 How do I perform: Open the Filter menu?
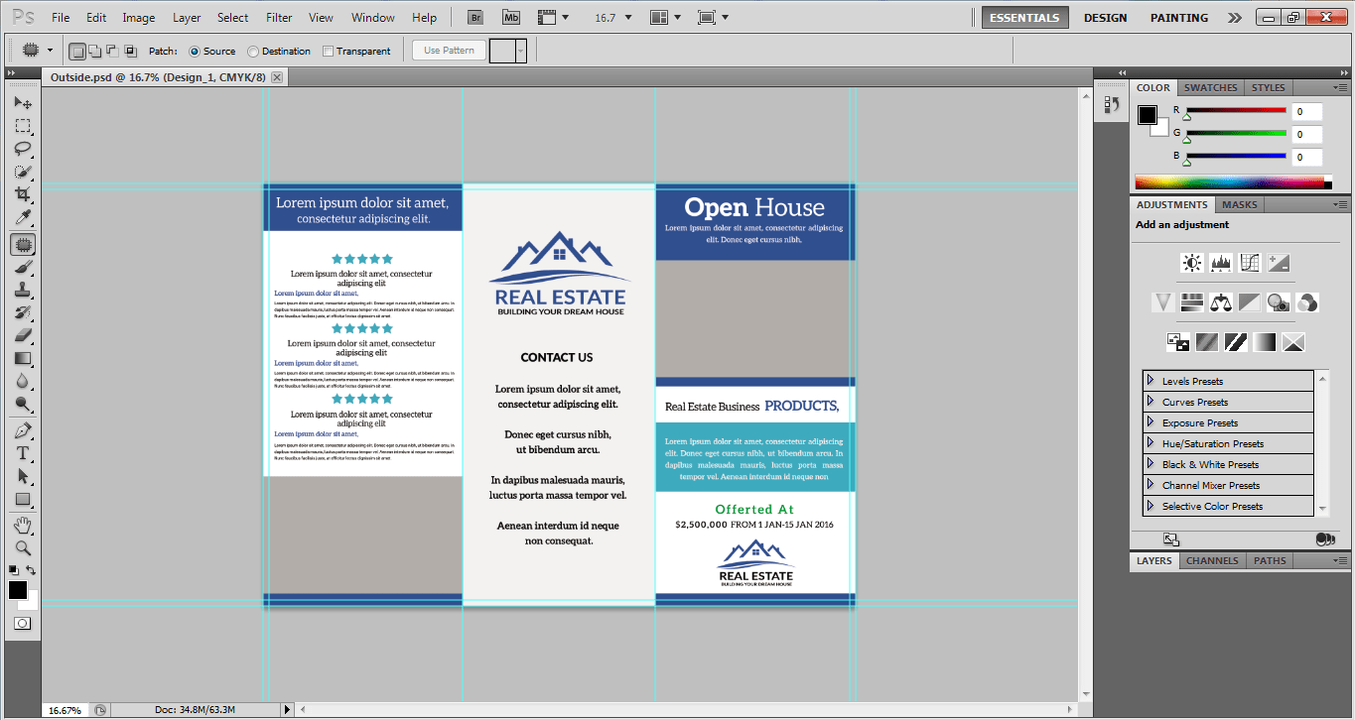pyautogui.click(x=279, y=18)
